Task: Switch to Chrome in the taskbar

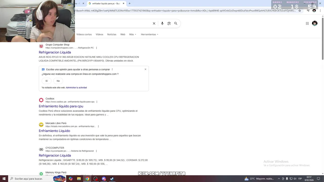Action: [x=87, y=179]
